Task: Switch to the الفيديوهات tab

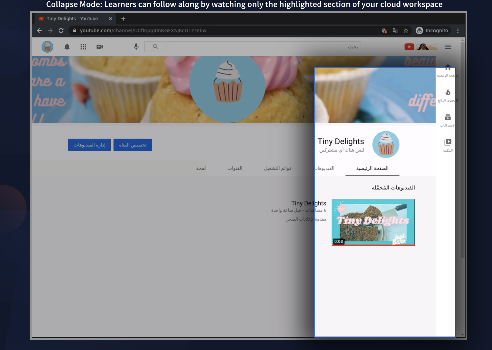Action: point(324,168)
